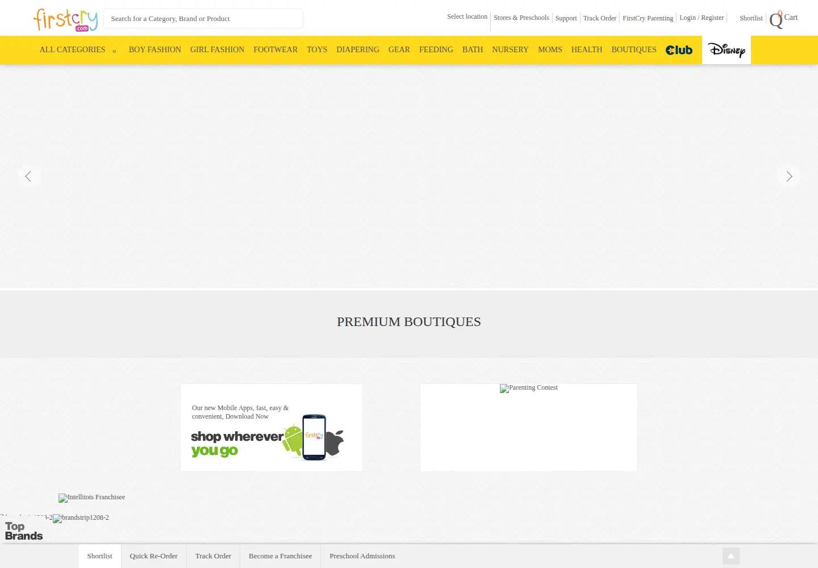The height and width of the screenshot is (568, 818).
Task: Click Track Order in the header
Action: click(x=600, y=18)
